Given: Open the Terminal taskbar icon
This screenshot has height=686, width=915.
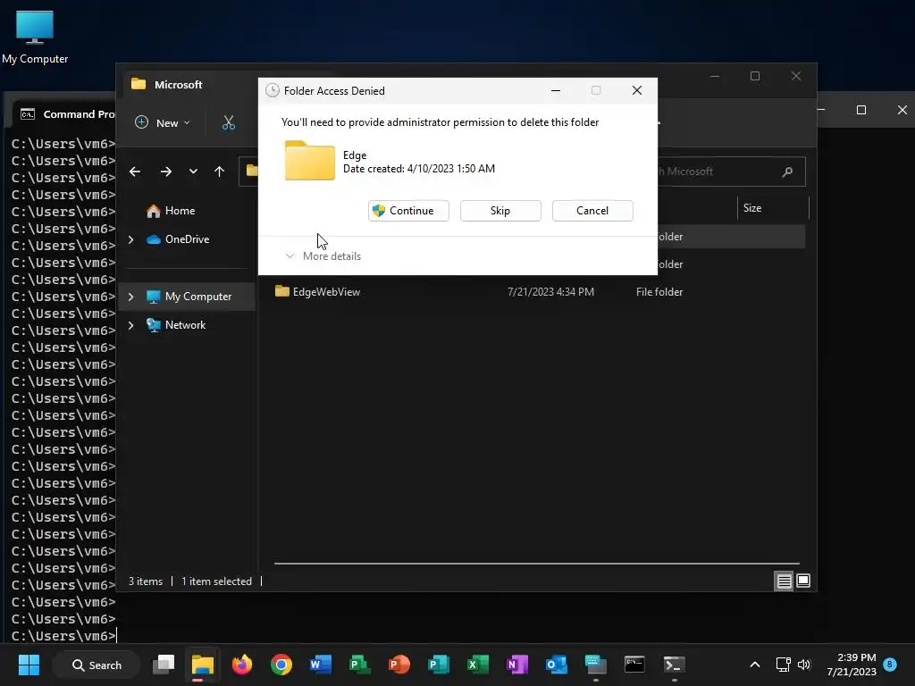Looking at the screenshot, I should click(674, 665).
